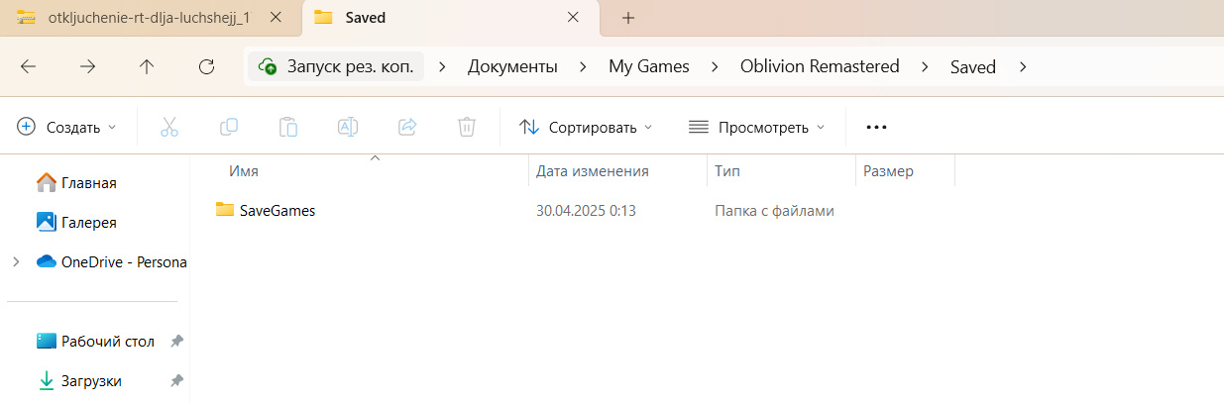Click the Forward navigation arrow
The height and width of the screenshot is (403, 1224).
(88, 67)
